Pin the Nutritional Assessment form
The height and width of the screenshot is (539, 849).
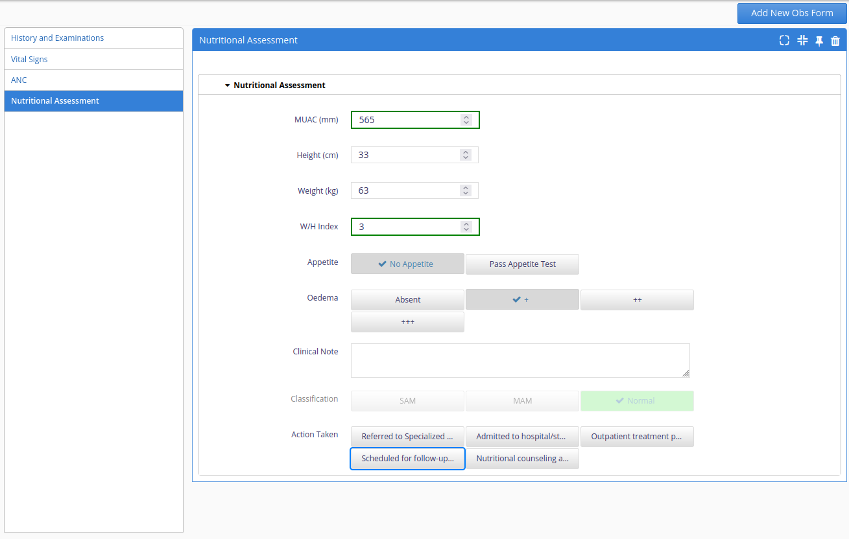819,41
